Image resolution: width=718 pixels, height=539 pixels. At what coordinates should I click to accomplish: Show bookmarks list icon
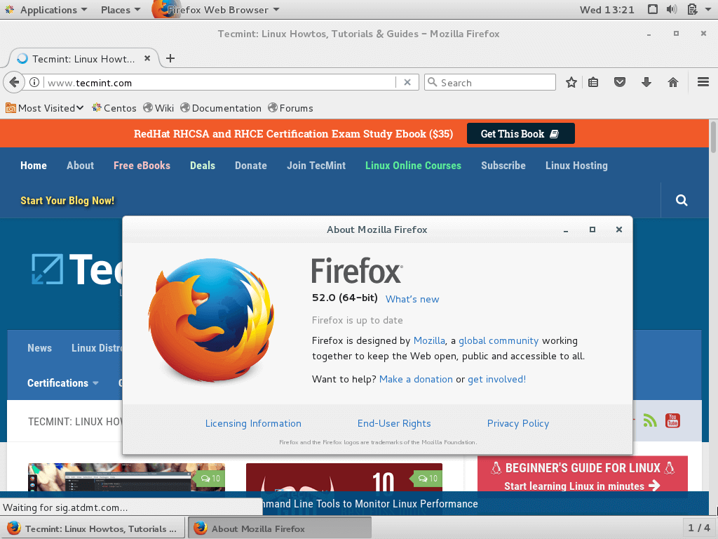[x=593, y=83]
